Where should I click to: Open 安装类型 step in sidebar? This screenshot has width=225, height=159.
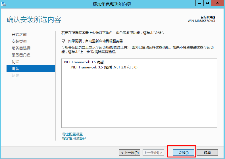pyautogui.click(x=19, y=41)
